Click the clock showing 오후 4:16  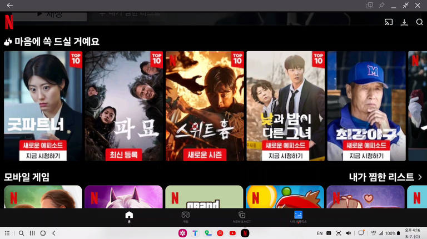[x=413, y=230]
